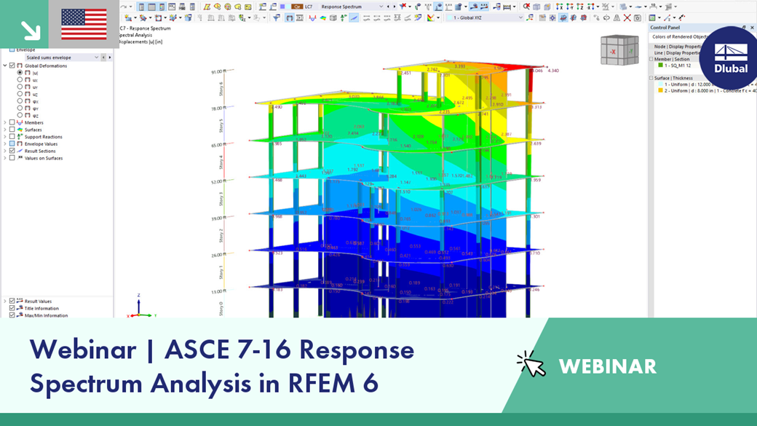Open the Scaled sums envelope dropdown
The width and height of the screenshot is (757, 426).
click(x=96, y=58)
